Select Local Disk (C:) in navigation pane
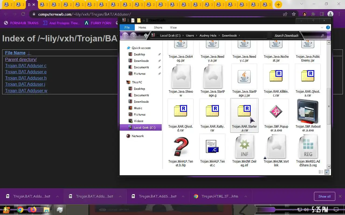 pyautogui.click(x=141, y=128)
